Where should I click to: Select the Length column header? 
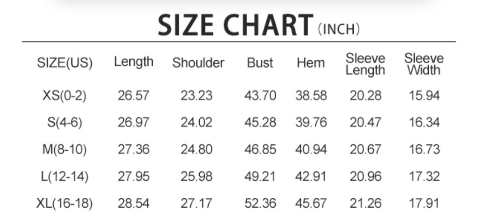[133, 63]
